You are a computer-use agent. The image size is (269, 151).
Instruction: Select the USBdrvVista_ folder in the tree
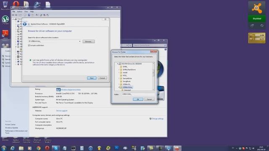128,87
